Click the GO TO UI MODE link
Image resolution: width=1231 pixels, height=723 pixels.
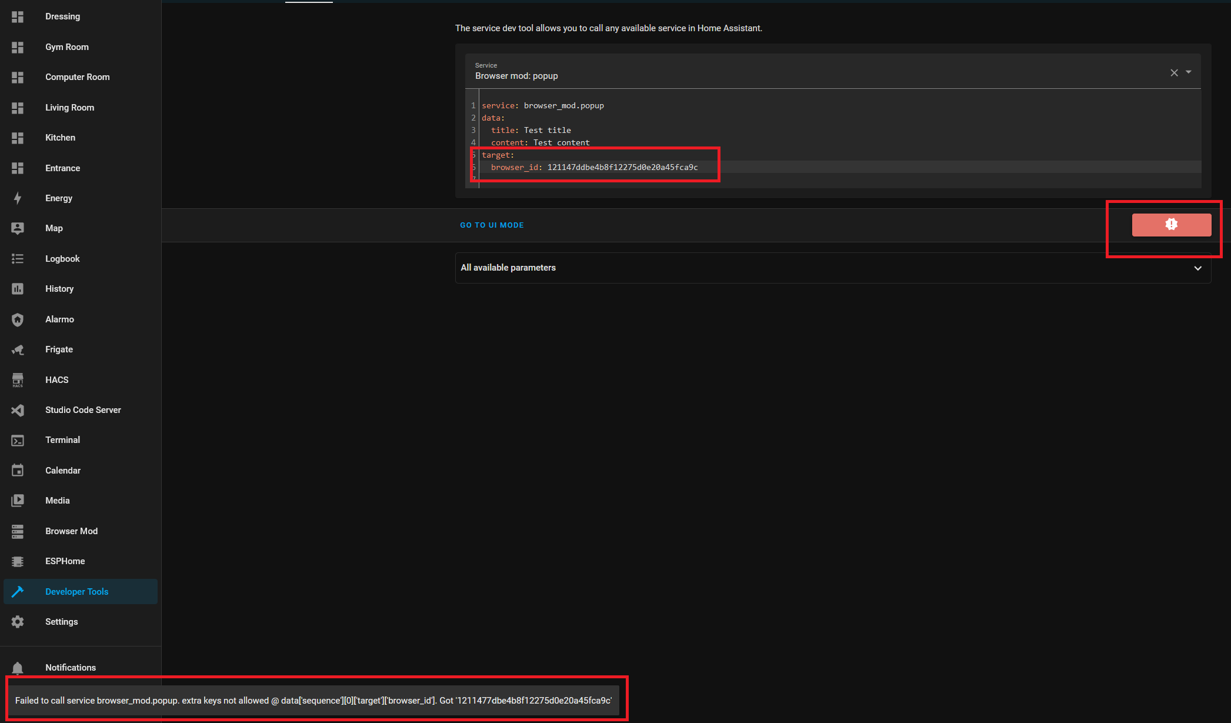click(492, 225)
